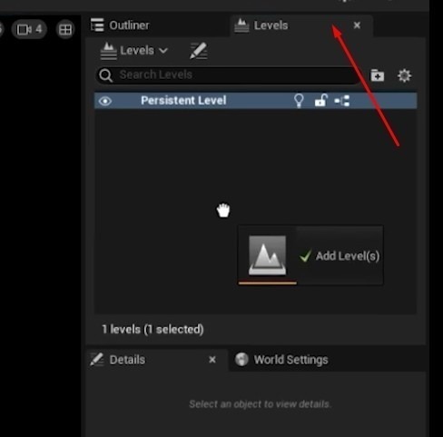The image size is (443, 437).
Task: Click the magnifier search icon
Action: (106, 75)
